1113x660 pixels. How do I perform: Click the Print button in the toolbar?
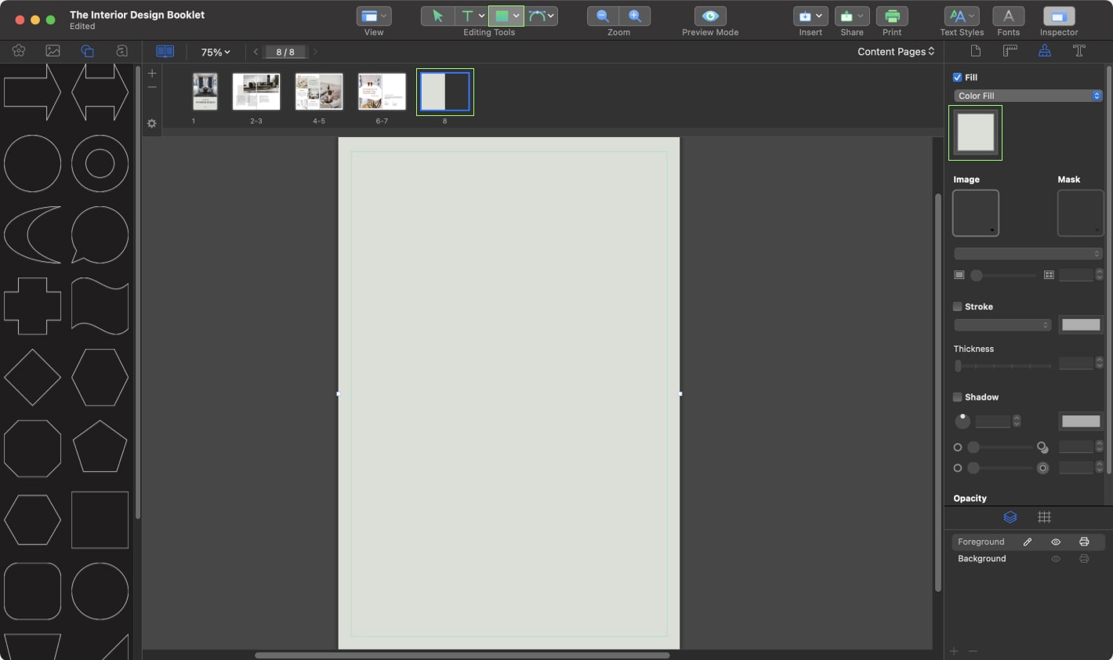pyautogui.click(x=892, y=15)
